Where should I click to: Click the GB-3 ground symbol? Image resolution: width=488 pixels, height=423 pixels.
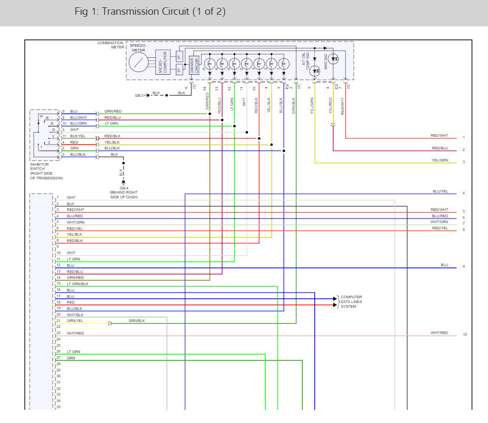coord(147,95)
